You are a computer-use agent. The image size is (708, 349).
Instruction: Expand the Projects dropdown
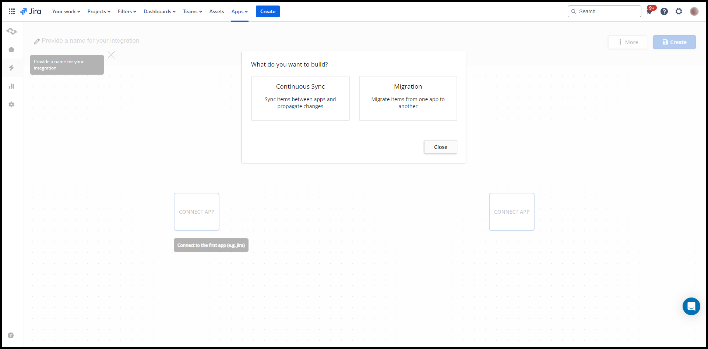(x=99, y=11)
